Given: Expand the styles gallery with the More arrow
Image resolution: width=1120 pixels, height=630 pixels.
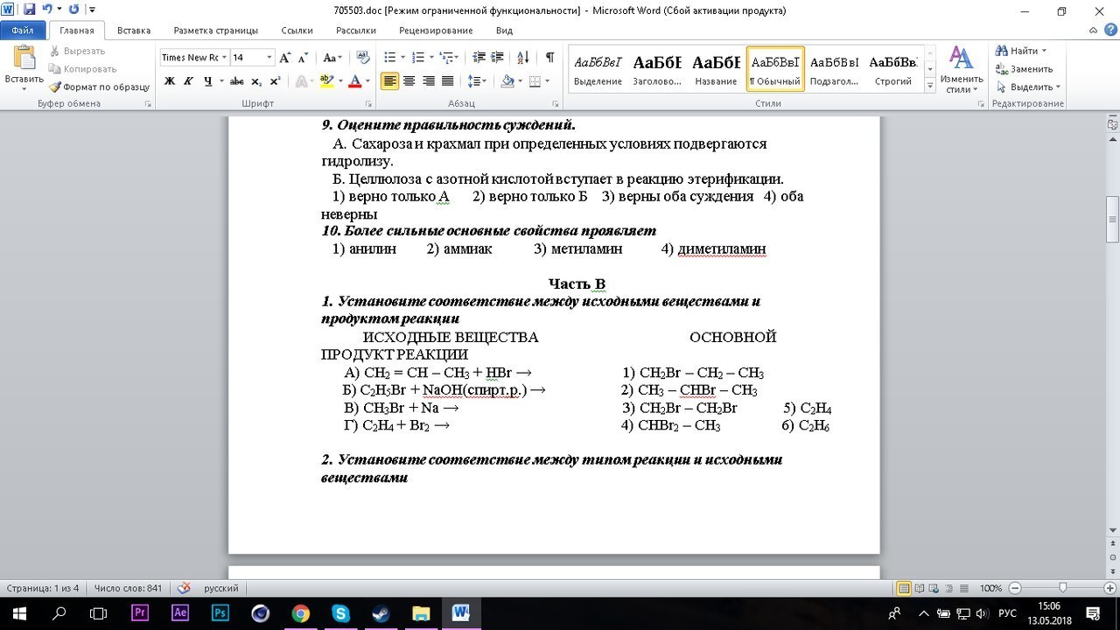Looking at the screenshot, I should pos(930,85).
